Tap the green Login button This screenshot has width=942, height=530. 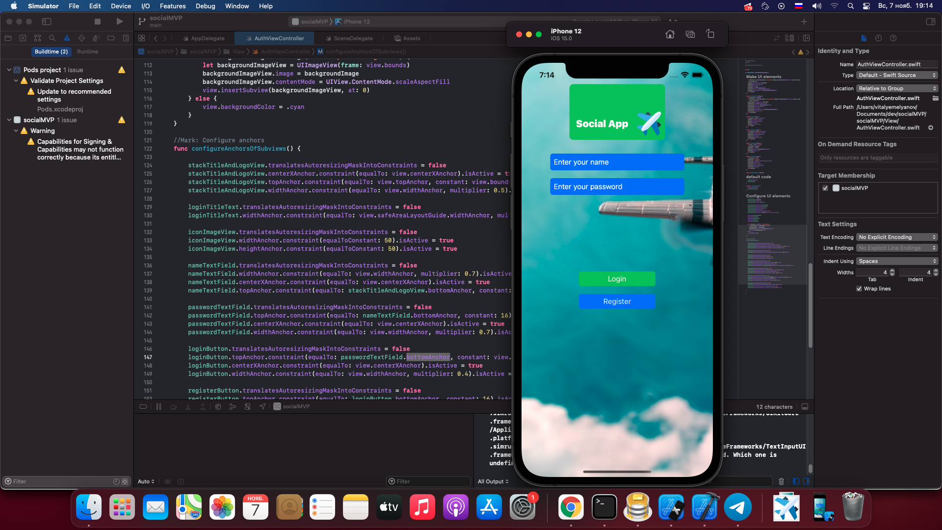(x=617, y=279)
